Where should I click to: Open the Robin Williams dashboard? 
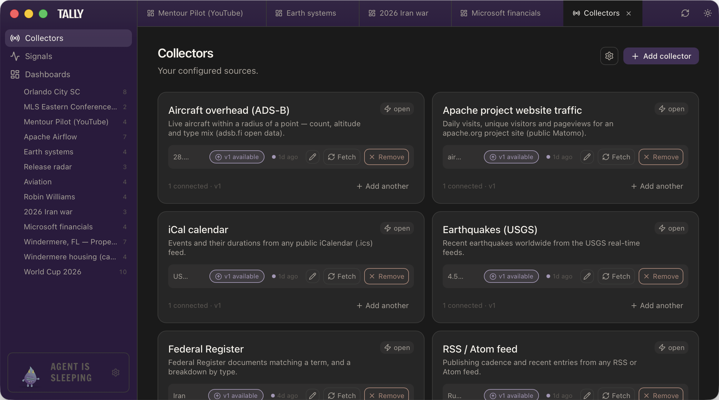click(75, 197)
